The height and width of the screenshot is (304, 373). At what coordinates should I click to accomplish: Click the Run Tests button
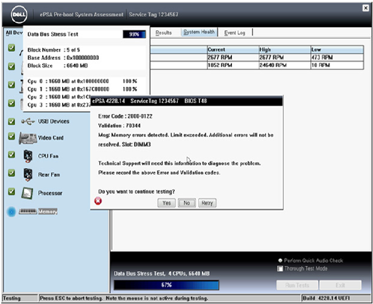point(297,285)
